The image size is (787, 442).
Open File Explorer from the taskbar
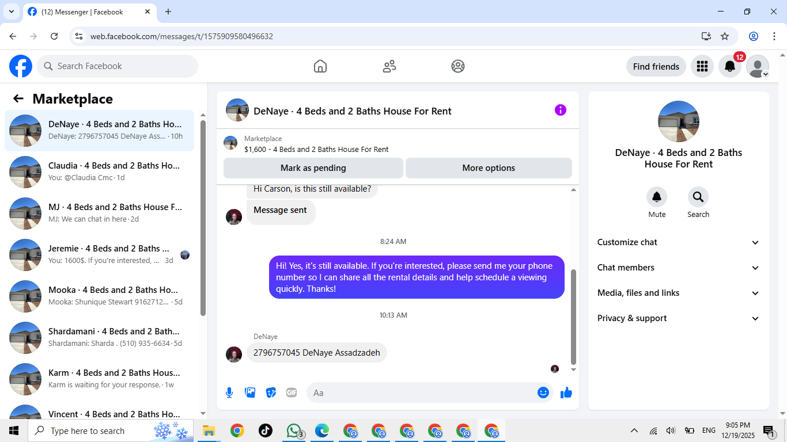(209, 430)
